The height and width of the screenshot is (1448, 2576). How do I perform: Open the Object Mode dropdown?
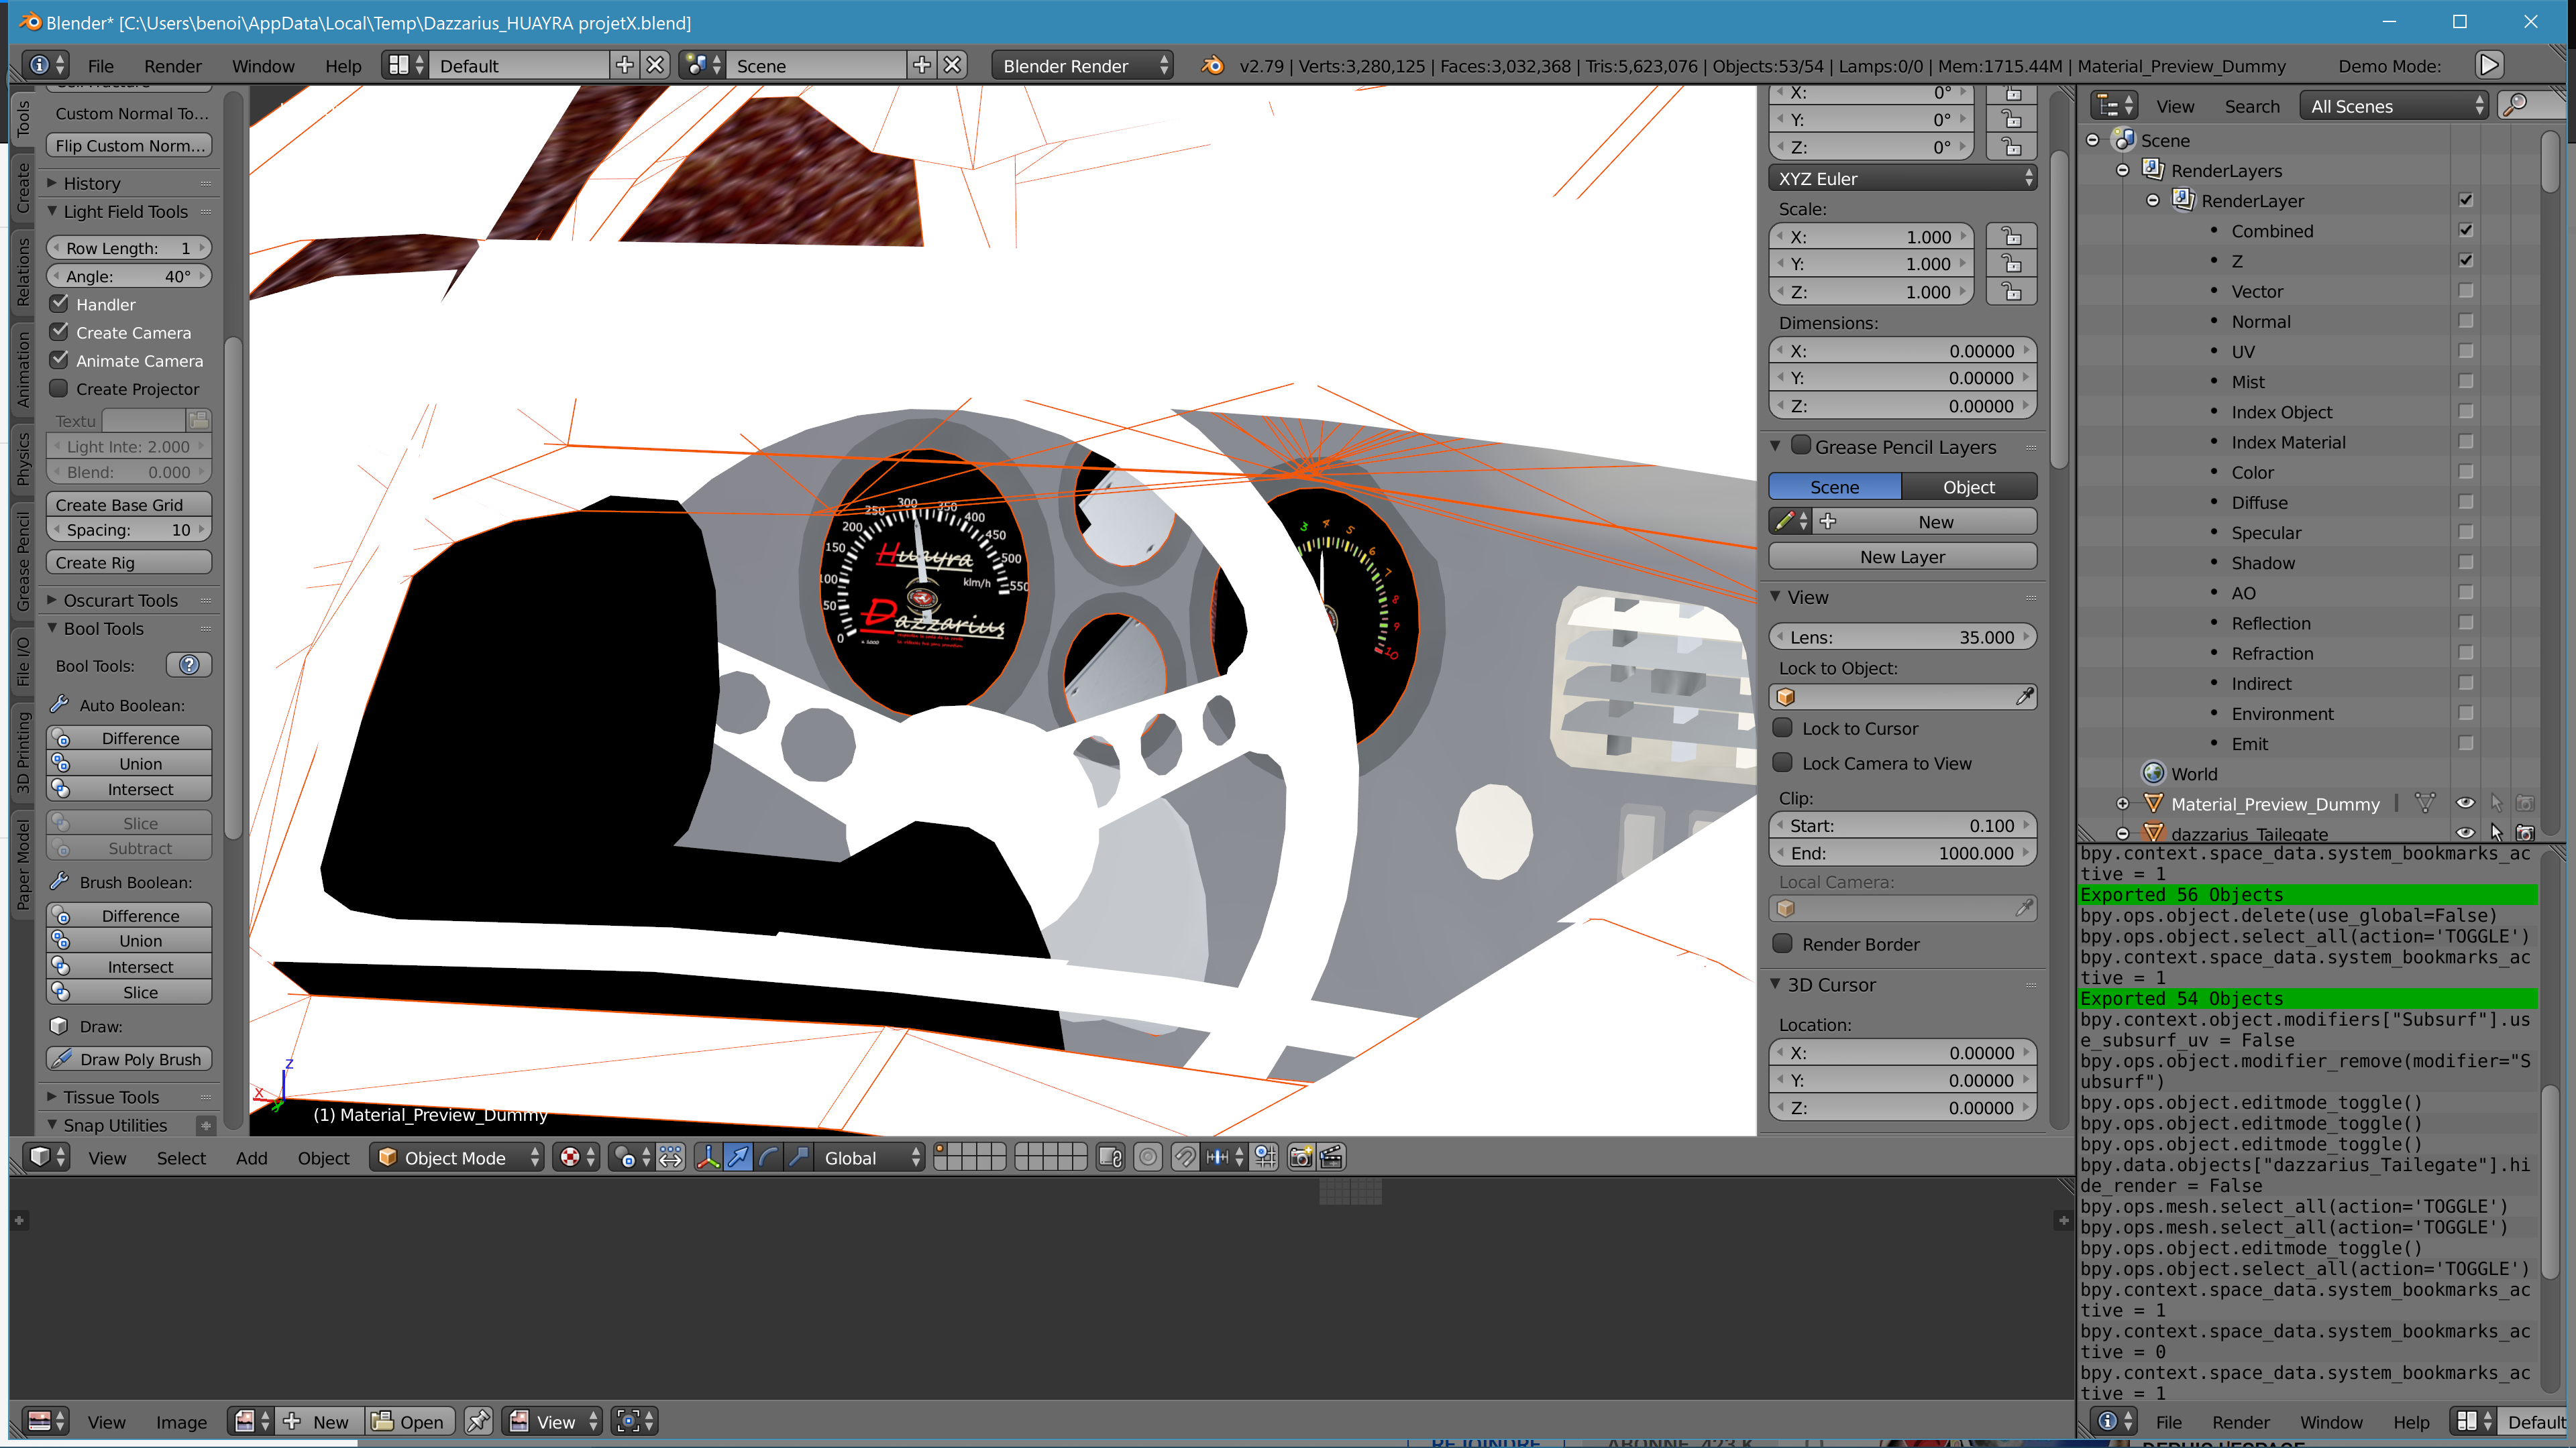pyautogui.click(x=457, y=1157)
